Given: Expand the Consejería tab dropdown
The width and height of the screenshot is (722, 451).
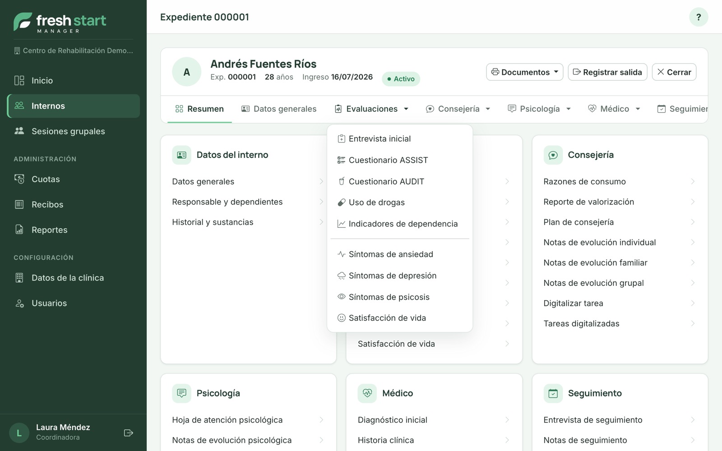Looking at the screenshot, I should point(458,109).
